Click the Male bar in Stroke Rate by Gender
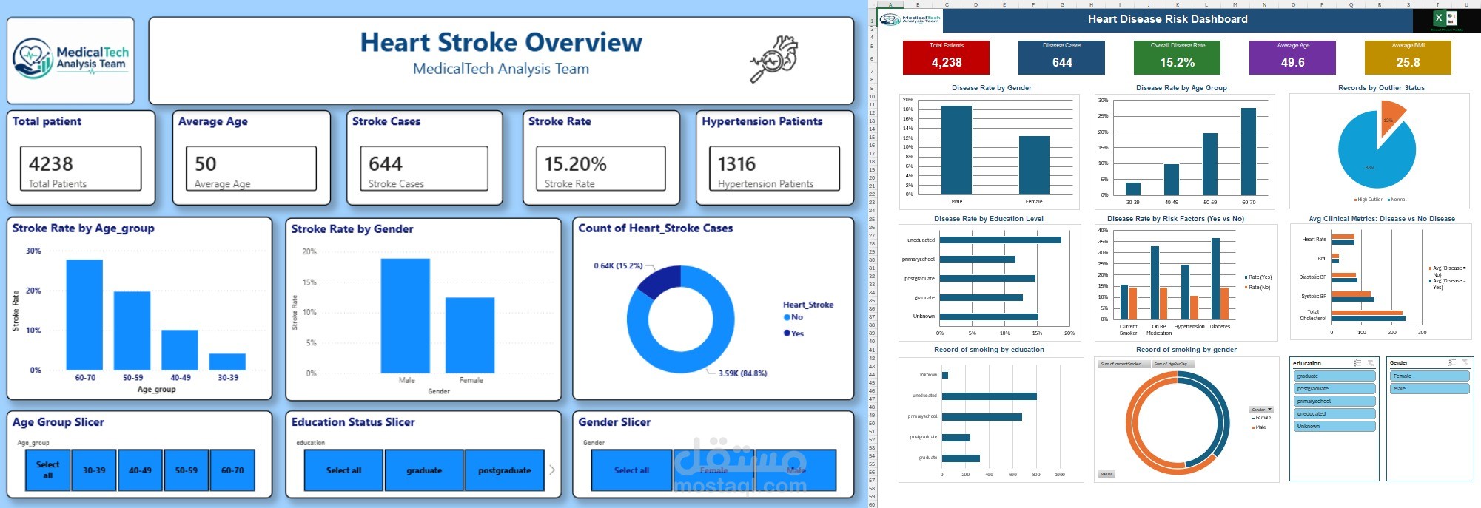 (406, 316)
